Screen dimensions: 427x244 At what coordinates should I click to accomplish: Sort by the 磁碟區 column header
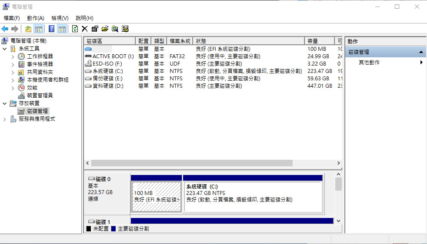(110, 41)
